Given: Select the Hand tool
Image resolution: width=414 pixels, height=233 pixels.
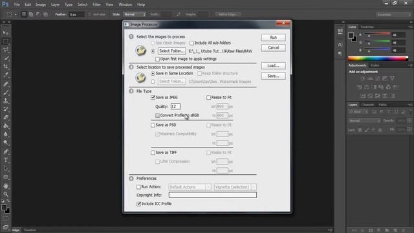Looking at the screenshot, I should (6, 186).
